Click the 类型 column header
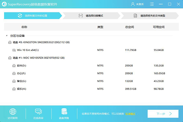Image resolution: width=183 pixels, height=122 pixels. (x=100, y=27)
